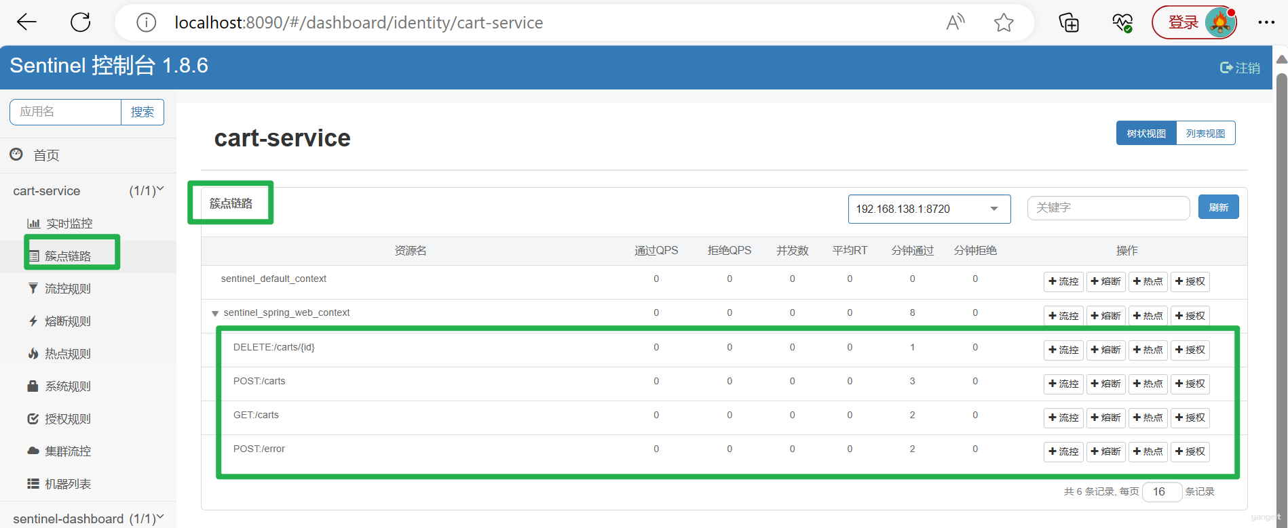This screenshot has width=1288, height=528.
Task: Click the 刷新 refresh button
Action: pos(1218,207)
